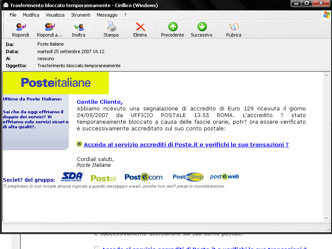
Task: Click Rispondi a... reply-all icon
Action: (49, 29)
